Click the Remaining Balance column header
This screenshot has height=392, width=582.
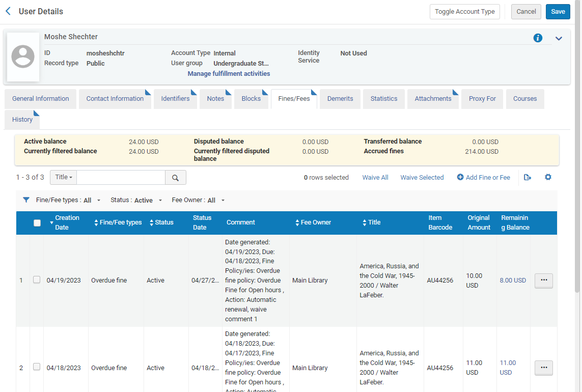click(515, 222)
